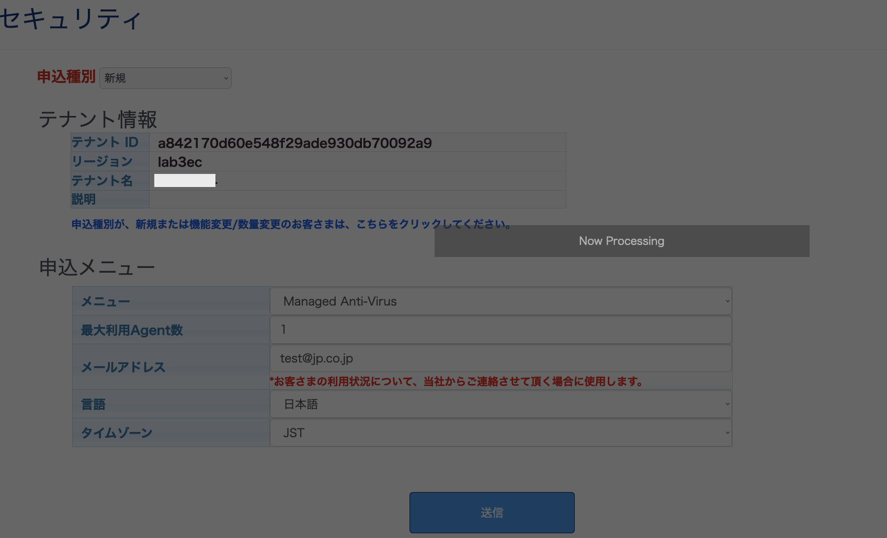Click the red email usage notice text

[456, 381]
